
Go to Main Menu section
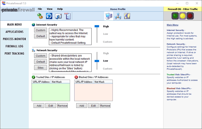click(x=14, y=24)
